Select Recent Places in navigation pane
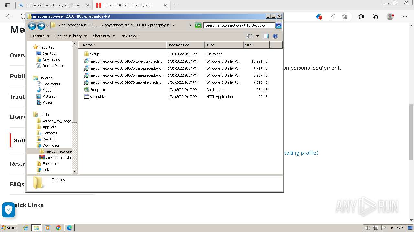The height and width of the screenshot is (232, 414). click(x=53, y=66)
